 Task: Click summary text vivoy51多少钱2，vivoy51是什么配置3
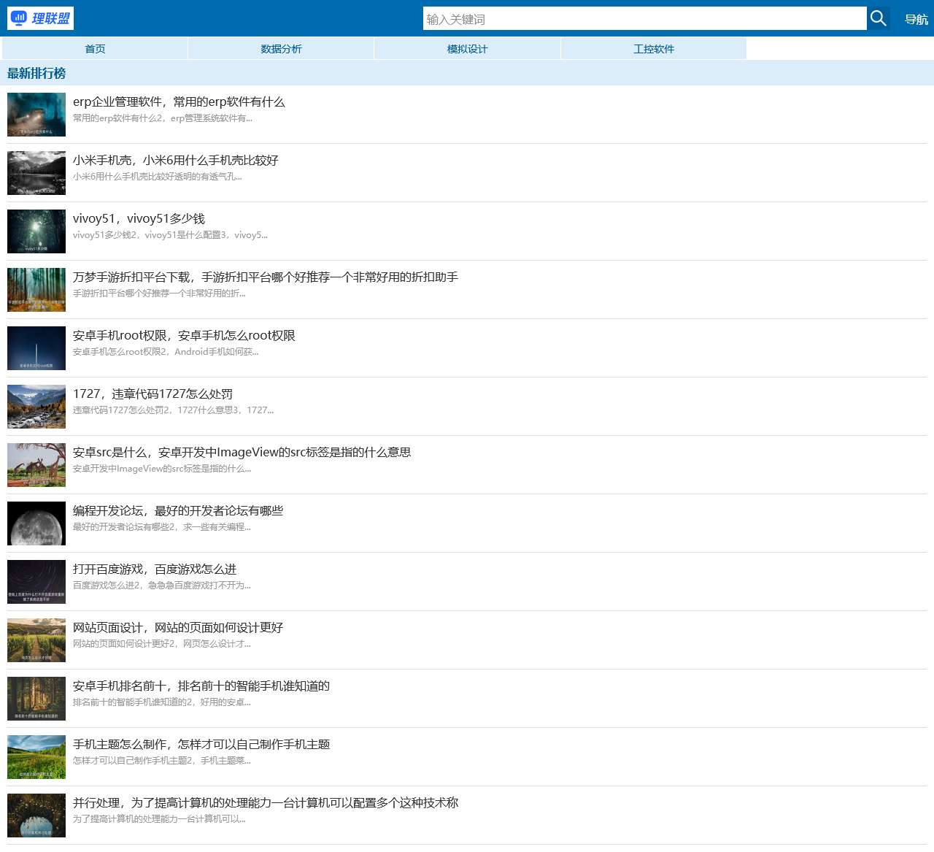click(x=170, y=235)
